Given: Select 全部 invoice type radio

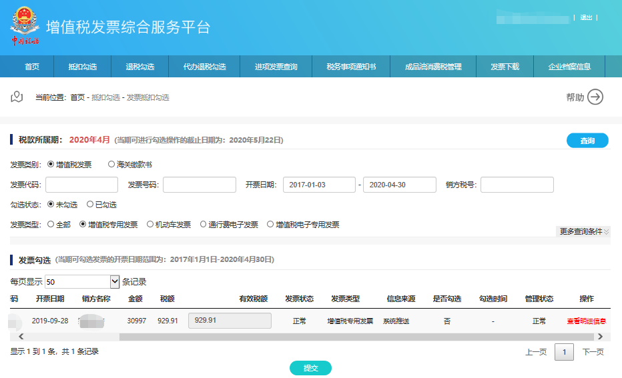Looking at the screenshot, I should coord(51,224).
